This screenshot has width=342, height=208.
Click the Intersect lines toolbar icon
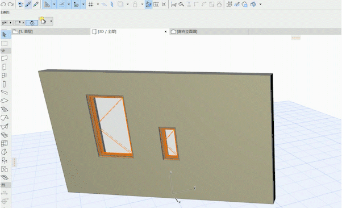coord(164,4)
